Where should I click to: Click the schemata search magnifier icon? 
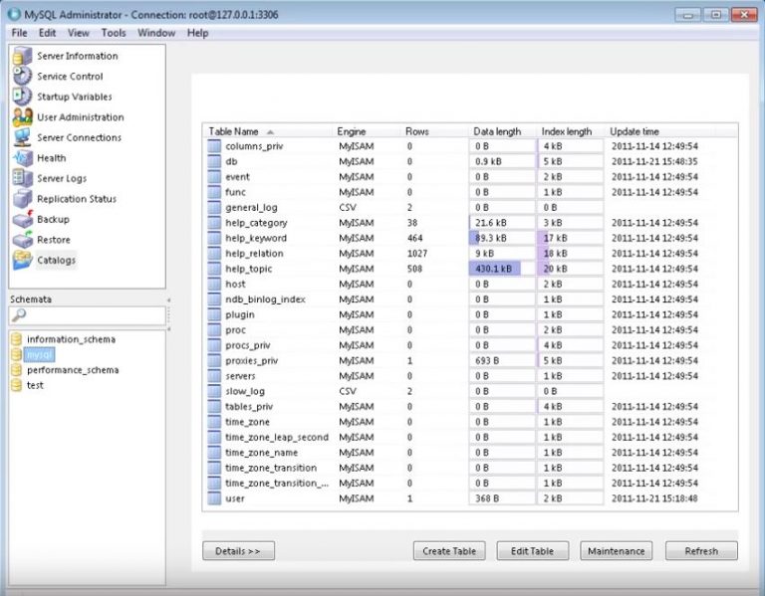point(19,315)
